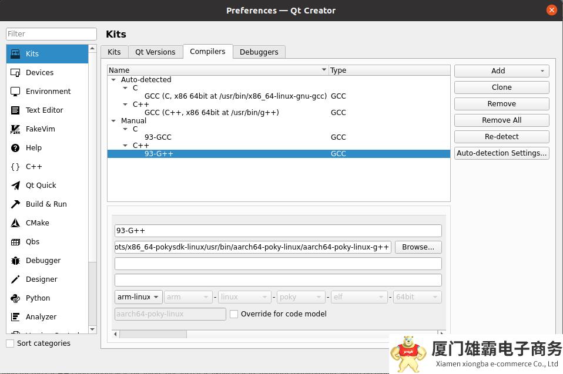Enable Override for code model checkbox

click(234, 314)
